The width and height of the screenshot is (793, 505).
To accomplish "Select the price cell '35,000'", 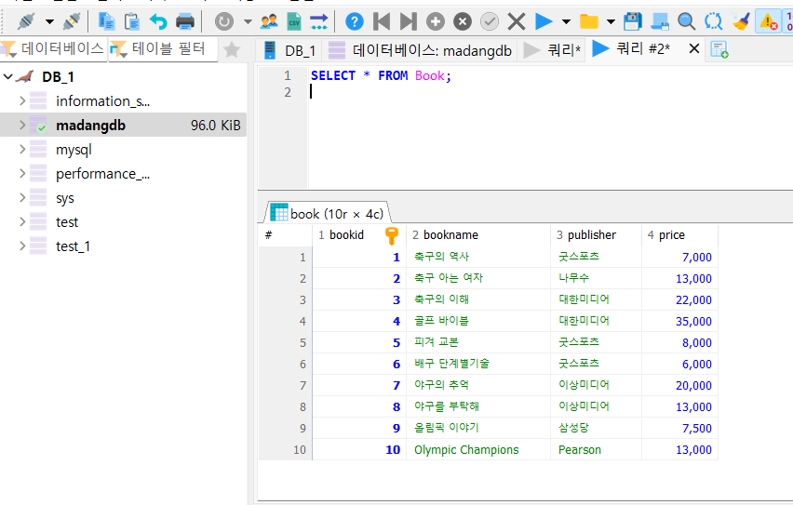I will click(x=679, y=322).
